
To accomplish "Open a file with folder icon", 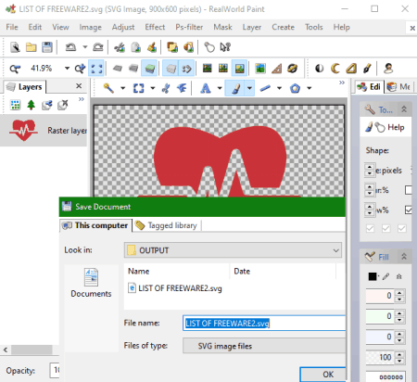I will 31,47.
